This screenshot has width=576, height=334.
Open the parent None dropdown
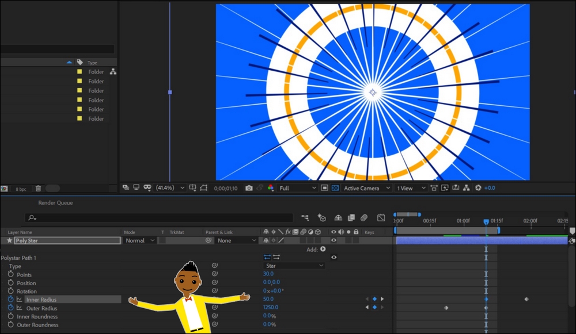[236, 240]
